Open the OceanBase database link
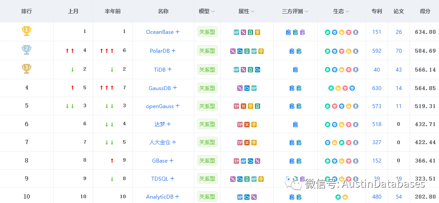Screen dimensions: 439x203 (x=160, y=32)
